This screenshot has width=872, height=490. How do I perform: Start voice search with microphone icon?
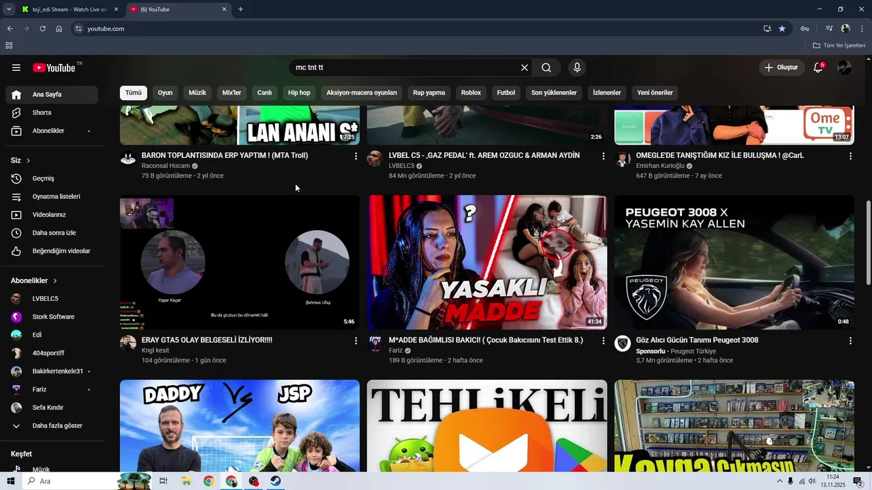coord(577,67)
